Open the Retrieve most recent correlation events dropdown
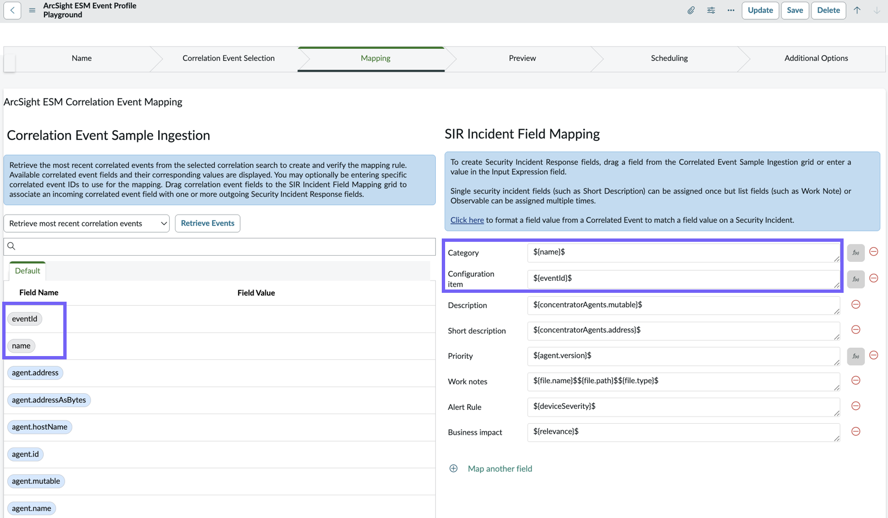This screenshot has width=888, height=518. point(87,224)
